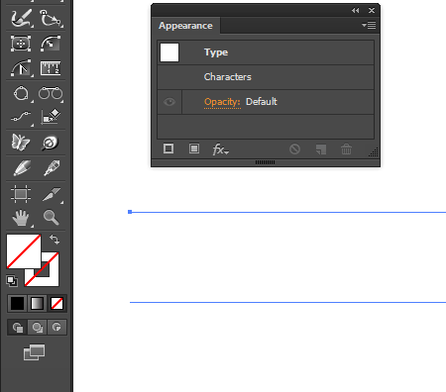This screenshot has width=446, height=392.
Task: Collapse the Appearance panel to icons
Action: pos(356,11)
